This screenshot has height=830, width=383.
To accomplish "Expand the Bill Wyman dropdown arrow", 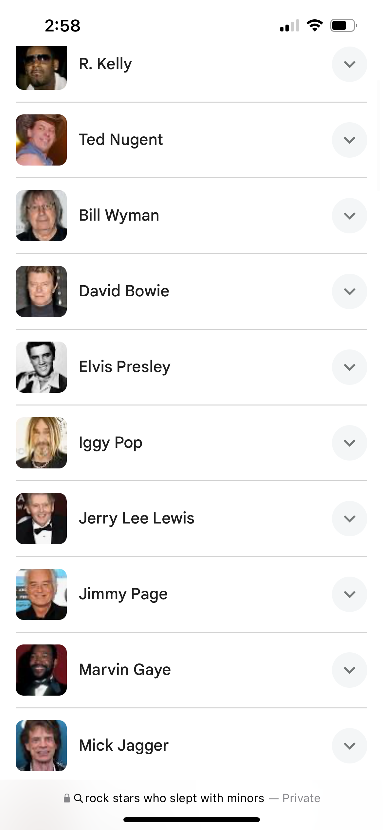I will pos(349,216).
